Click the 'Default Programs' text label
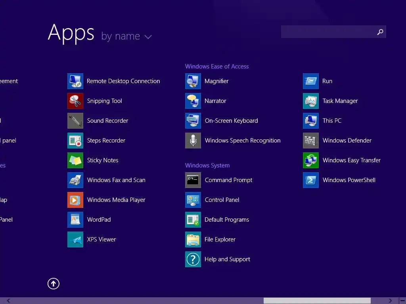The image size is (406, 304). pos(226,220)
